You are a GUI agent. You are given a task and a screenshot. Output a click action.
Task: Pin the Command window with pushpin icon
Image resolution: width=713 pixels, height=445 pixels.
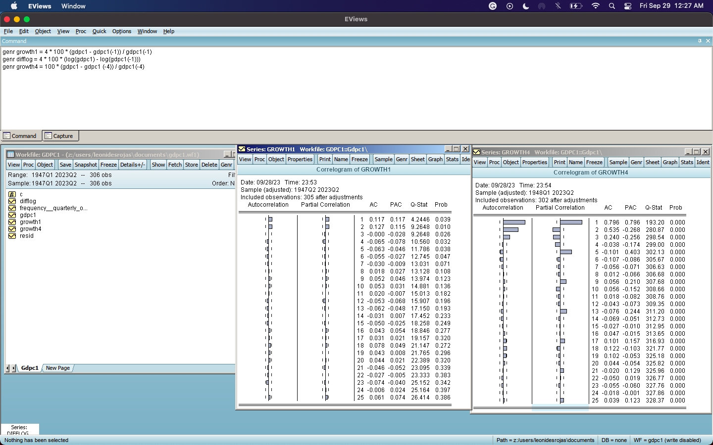pos(700,41)
